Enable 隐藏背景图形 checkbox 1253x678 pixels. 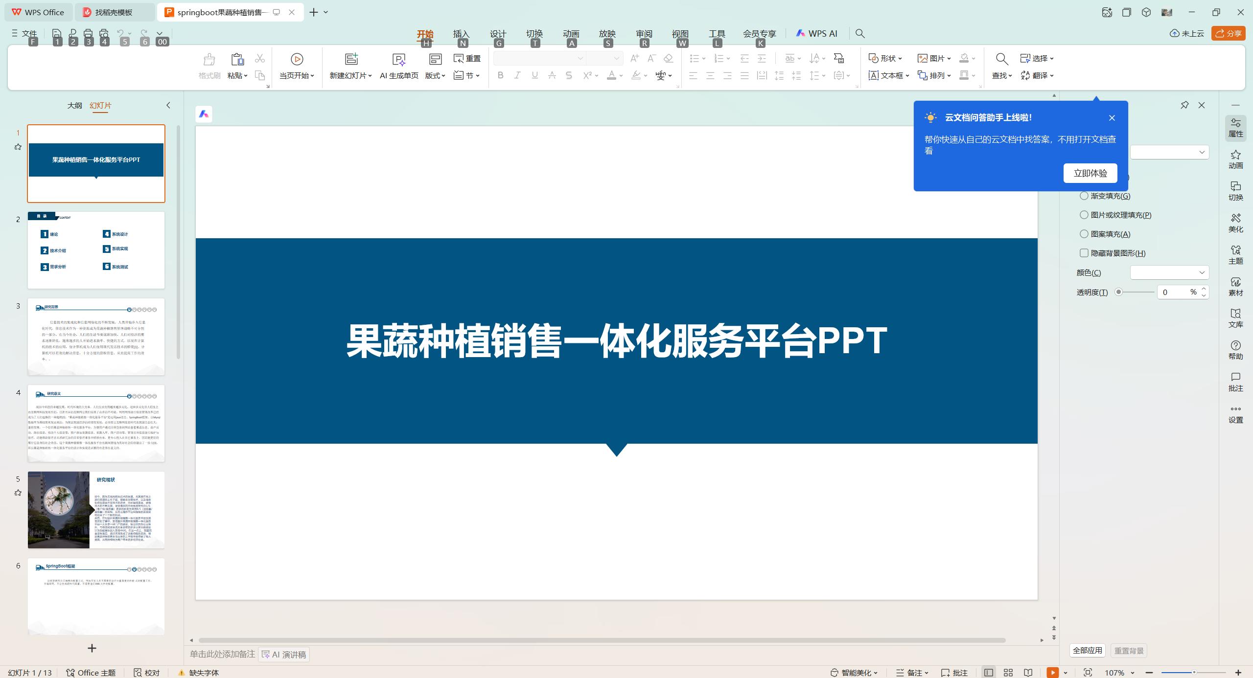(x=1084, y=253)
